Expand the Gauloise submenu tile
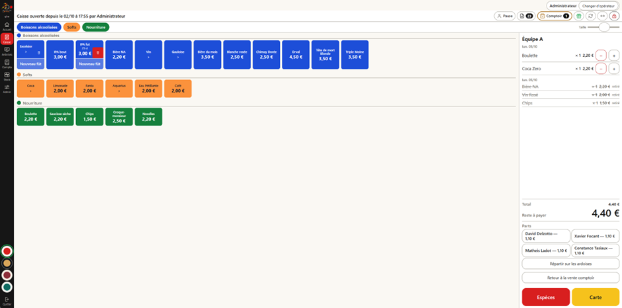This screenshot has width=622, height=308. [178, 55]
